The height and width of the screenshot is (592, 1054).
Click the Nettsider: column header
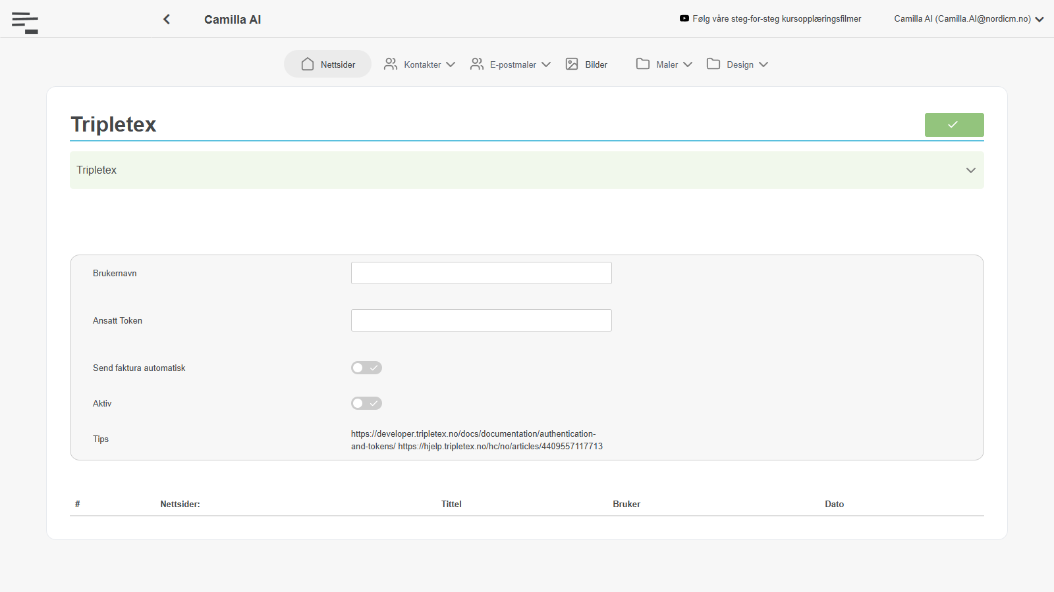click(180, 504)
